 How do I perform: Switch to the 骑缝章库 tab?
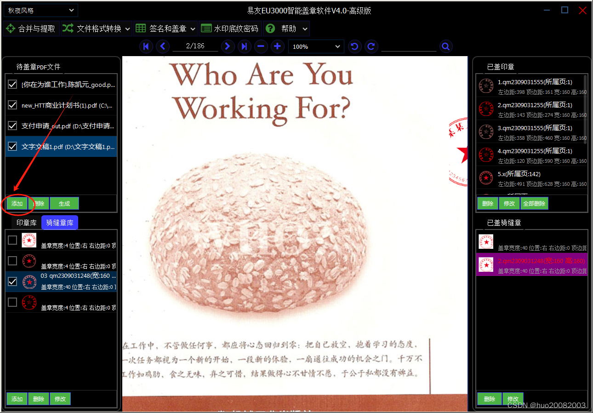point(60,223)
